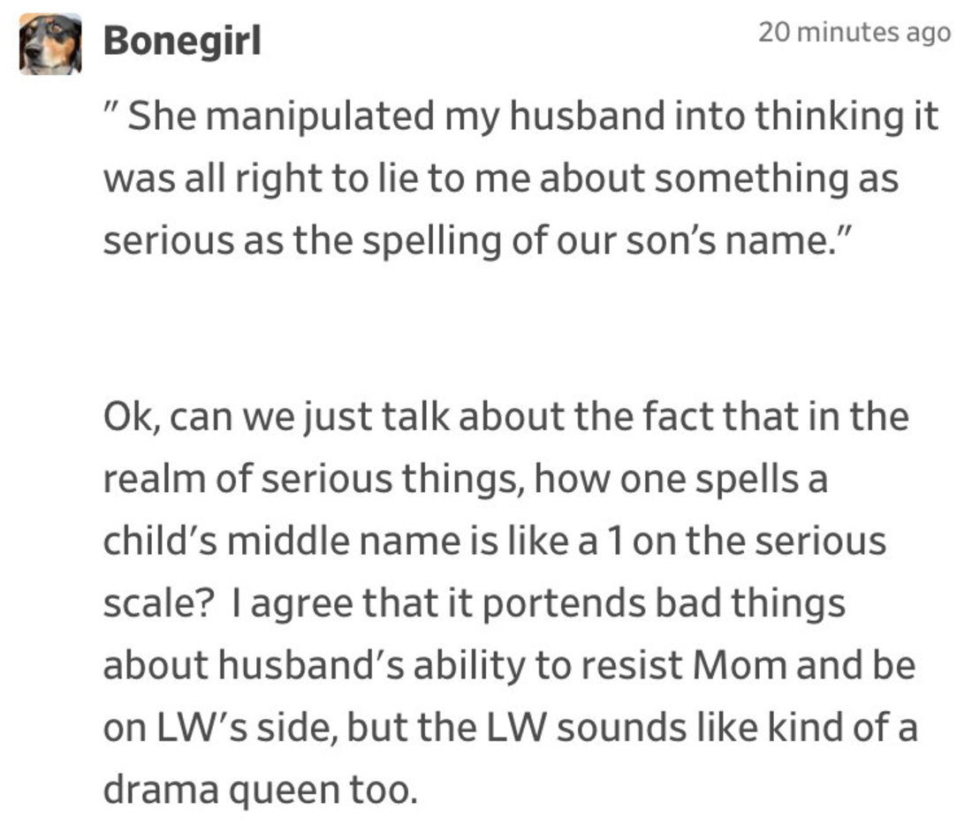This screenshot has height=833, width=972.
Task: Click the words "child's middle name"
Action: click(x=281, y=541)
